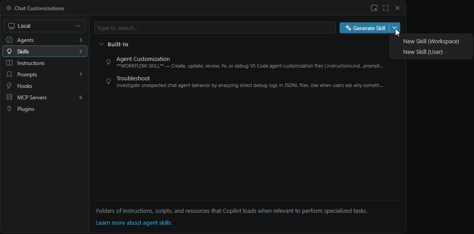
Task: Follow the Learn more about agent skills link
Action: (133, 223)
